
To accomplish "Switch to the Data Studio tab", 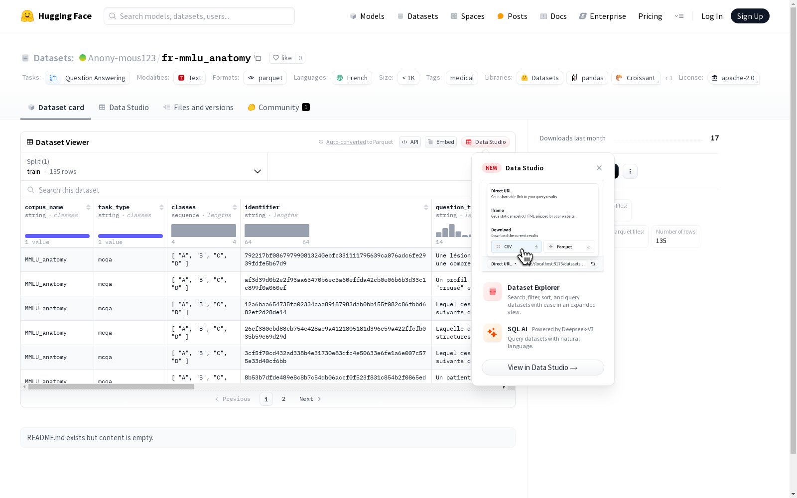I will 124,107.
